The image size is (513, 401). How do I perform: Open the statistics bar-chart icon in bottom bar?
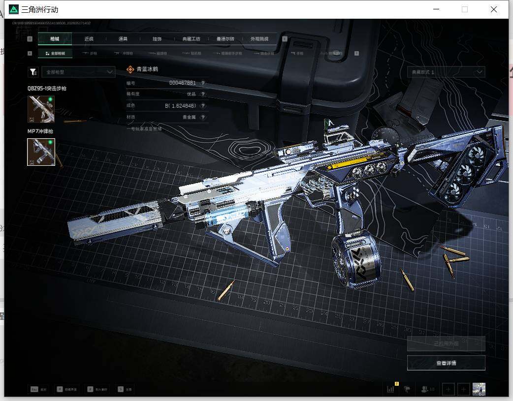click(x=390, y=389)
